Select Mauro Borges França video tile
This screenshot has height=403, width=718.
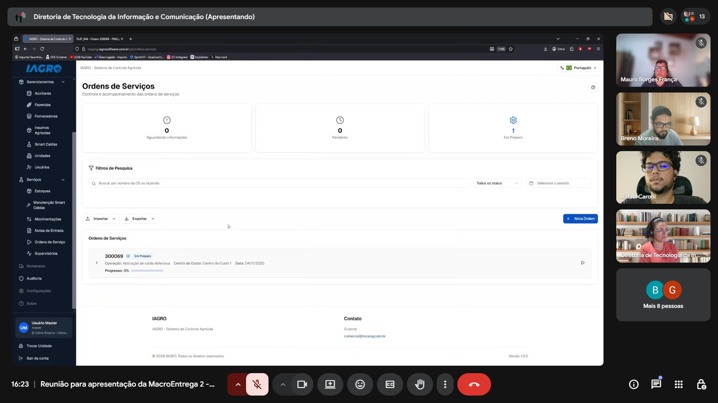(663, 60)
